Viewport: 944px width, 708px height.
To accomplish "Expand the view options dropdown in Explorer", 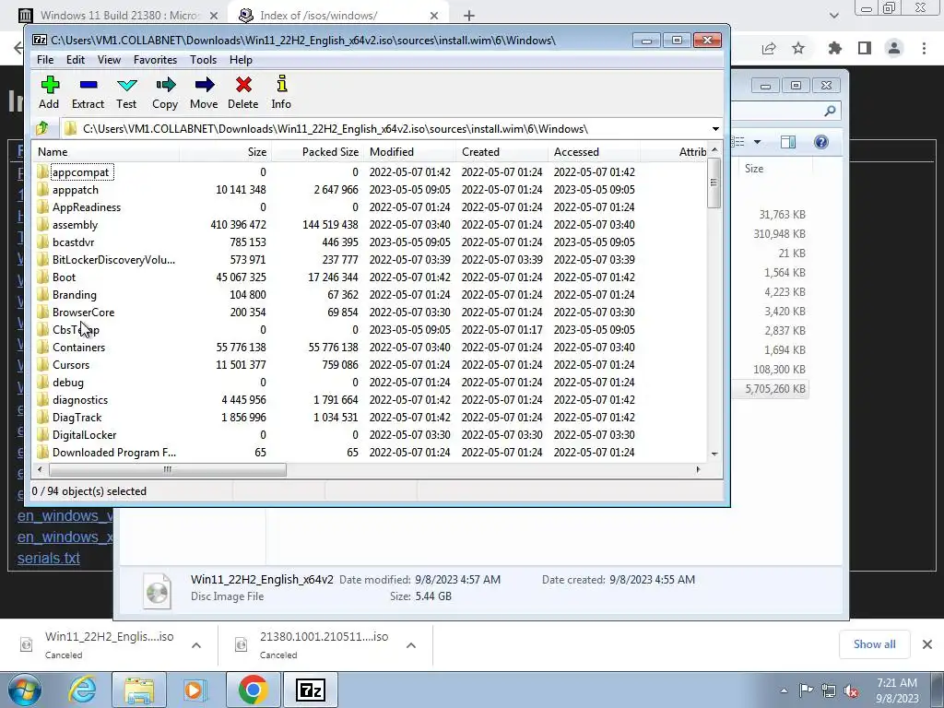I will [x=758, y=142].
